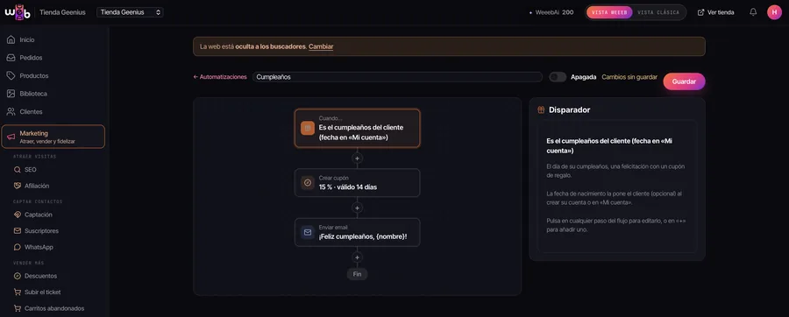Select the Marketing section in sidebar

click(x=53, y=137)
